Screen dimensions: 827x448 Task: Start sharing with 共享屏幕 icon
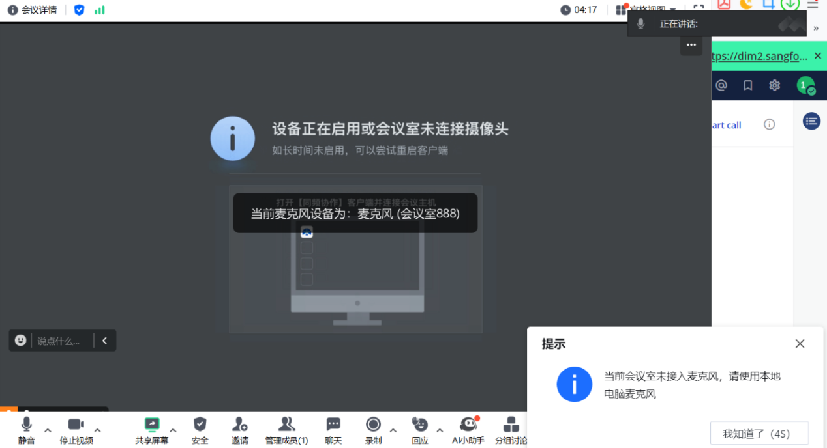click(x=151, y=425)
